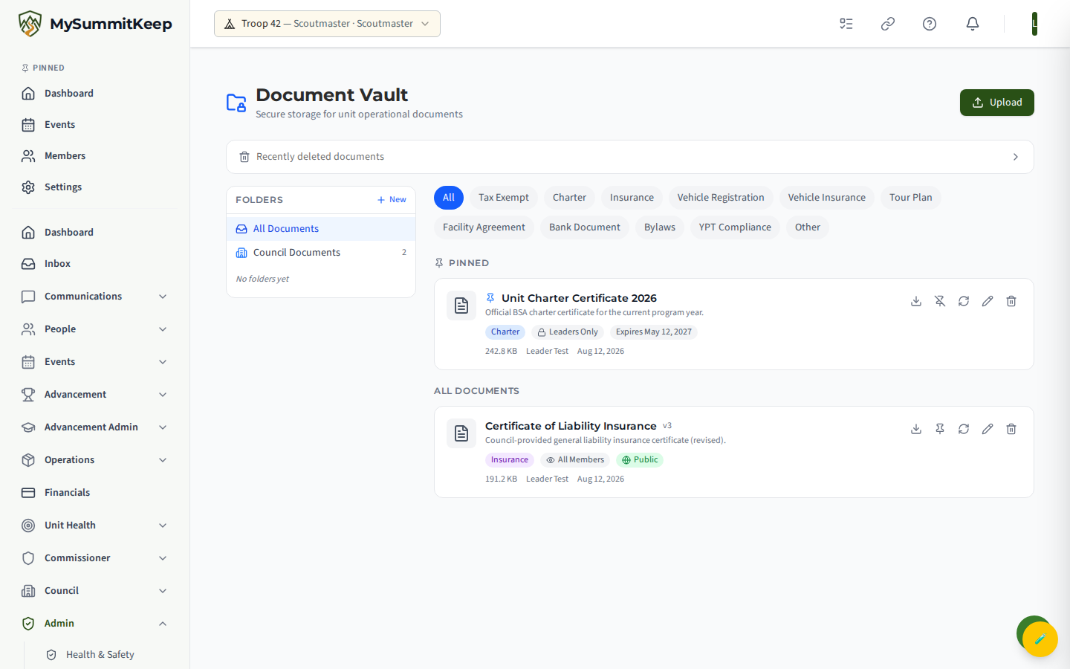Filter by Bank Document
This screenshot has width=1070, height=669.
(585, 227)
